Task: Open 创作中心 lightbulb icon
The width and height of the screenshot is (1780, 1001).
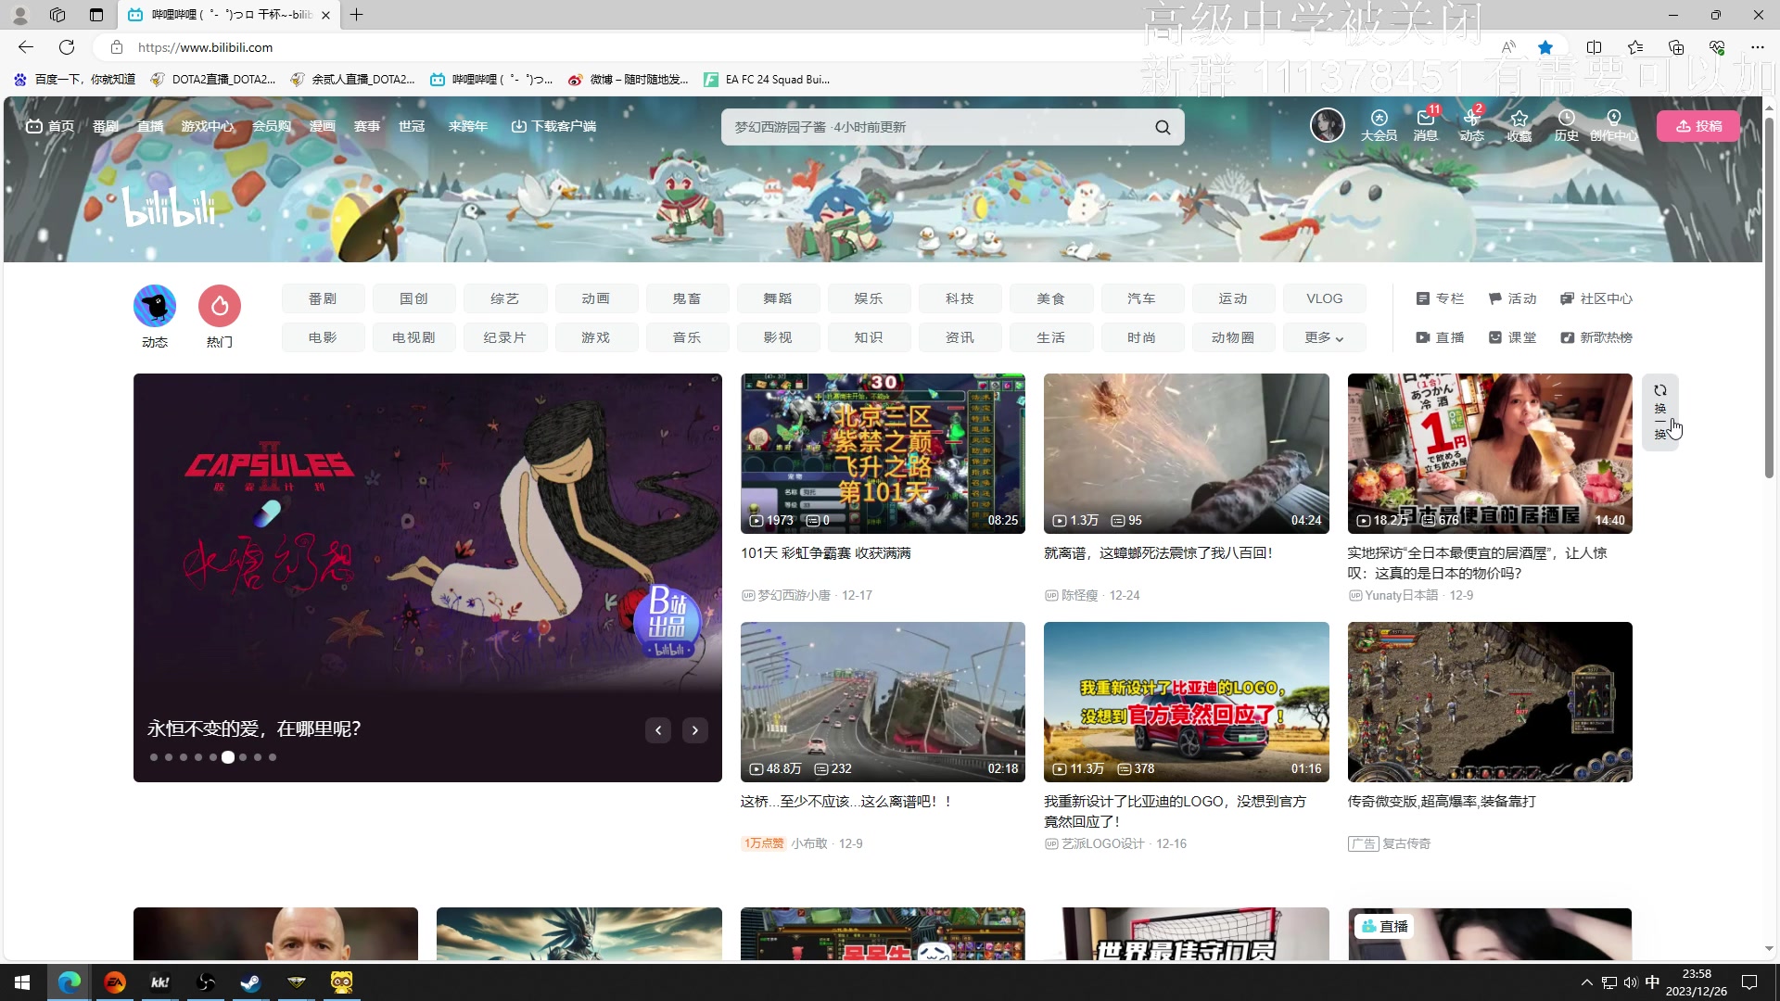Action: click(x=1613, y=125)
